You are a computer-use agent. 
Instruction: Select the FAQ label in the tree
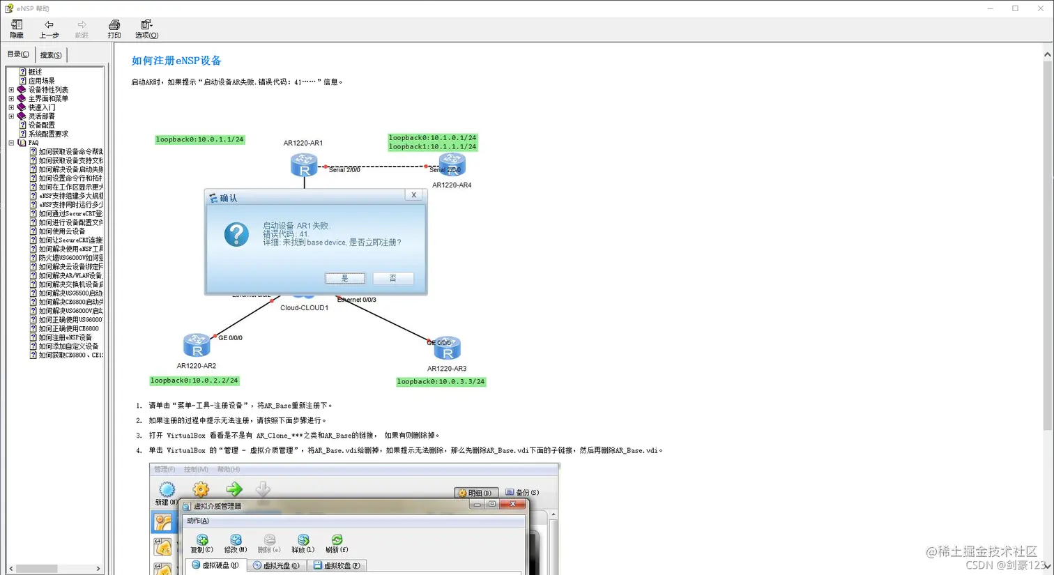[33, 143]
